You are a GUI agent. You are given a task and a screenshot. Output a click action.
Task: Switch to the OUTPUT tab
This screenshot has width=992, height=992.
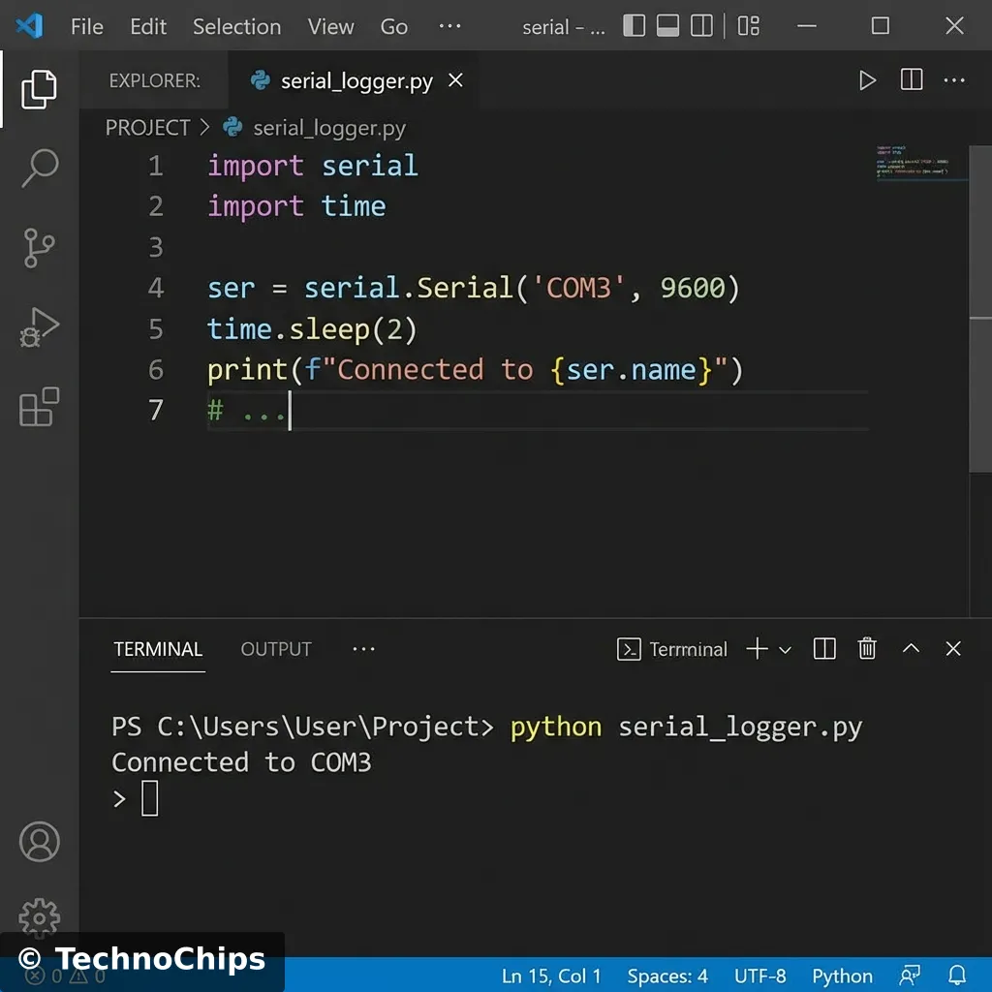tap(275, 649)
